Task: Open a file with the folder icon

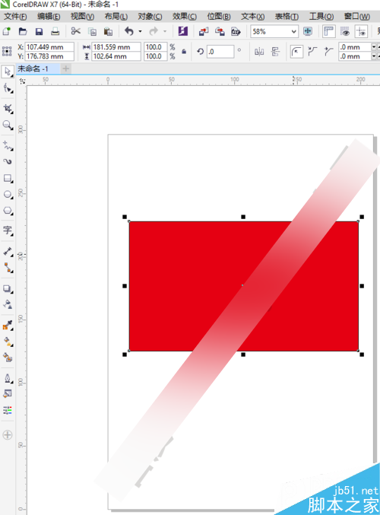Action: pos(23,31)
